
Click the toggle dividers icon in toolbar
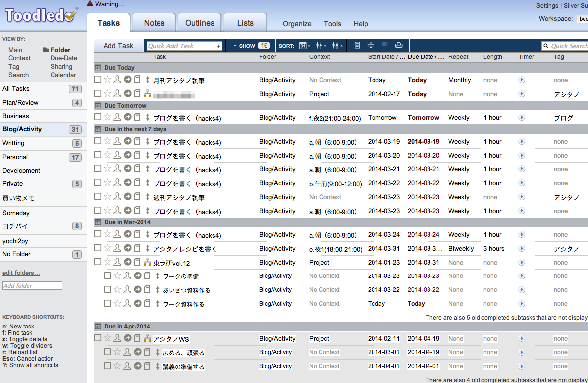371,46
